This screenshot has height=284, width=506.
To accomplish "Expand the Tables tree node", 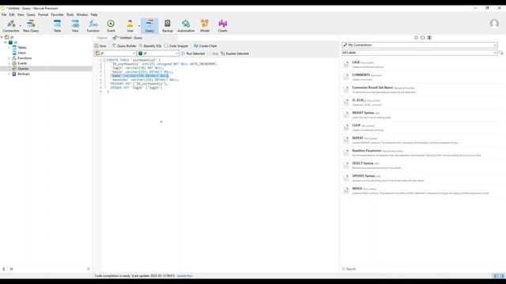I will coord(9,47).
